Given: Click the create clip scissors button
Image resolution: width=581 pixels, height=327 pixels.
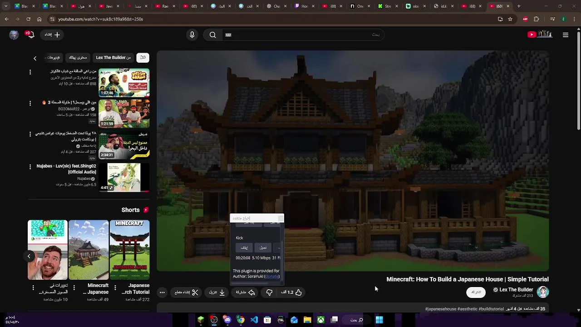Looking at the screenshot, I should pyautogui.click(x=187, y=292).
